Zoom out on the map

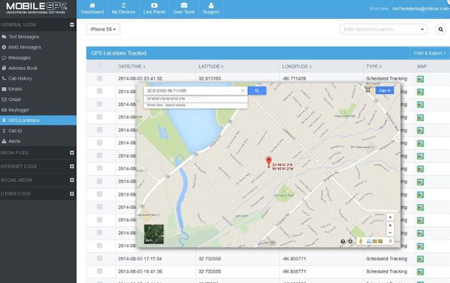tap(390, 232)
